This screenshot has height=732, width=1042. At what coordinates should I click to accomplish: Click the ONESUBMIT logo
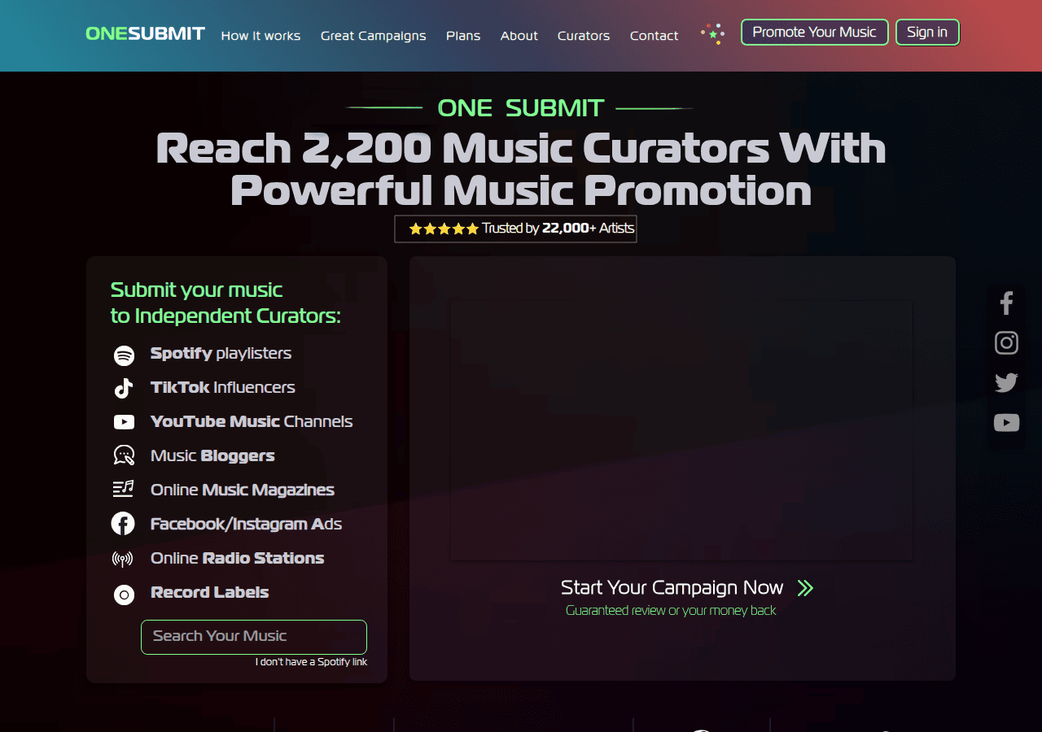145,34
